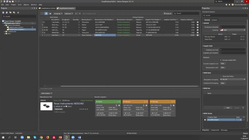Click the swap icon on the Arrow supplier card

pyautogui.click(x=116, y=106)
